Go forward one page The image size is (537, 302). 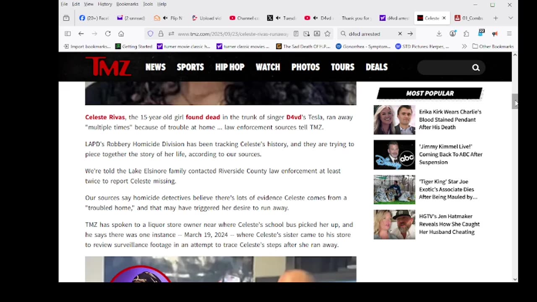tap(94, 34)
